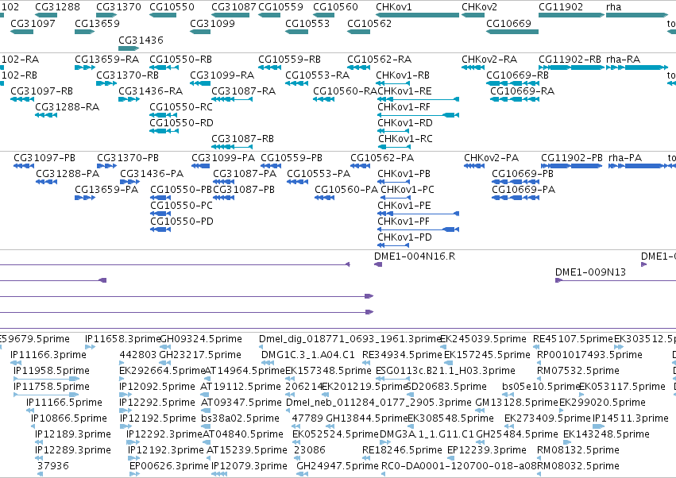Select the CG31288-RA transcript label
This screenshot has height=478, width=676.
tap(68, 107)
